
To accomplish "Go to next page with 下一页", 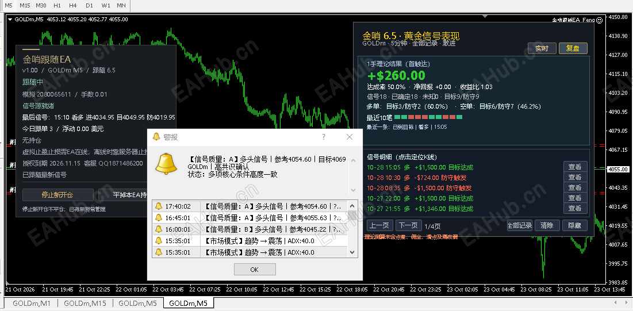I will coord(408,225).
